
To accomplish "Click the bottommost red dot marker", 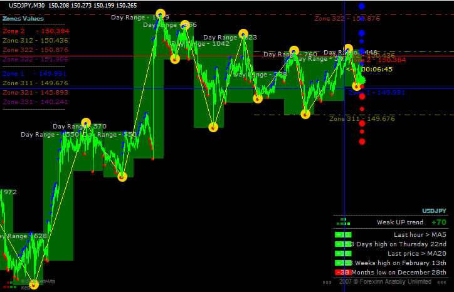I will (361, 142).
